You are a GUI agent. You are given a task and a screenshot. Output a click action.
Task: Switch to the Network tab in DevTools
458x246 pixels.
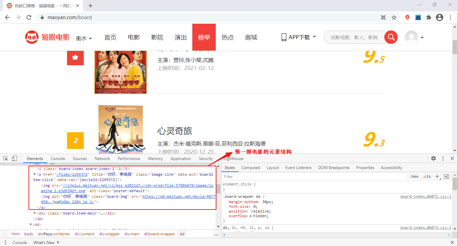[102, 159]
